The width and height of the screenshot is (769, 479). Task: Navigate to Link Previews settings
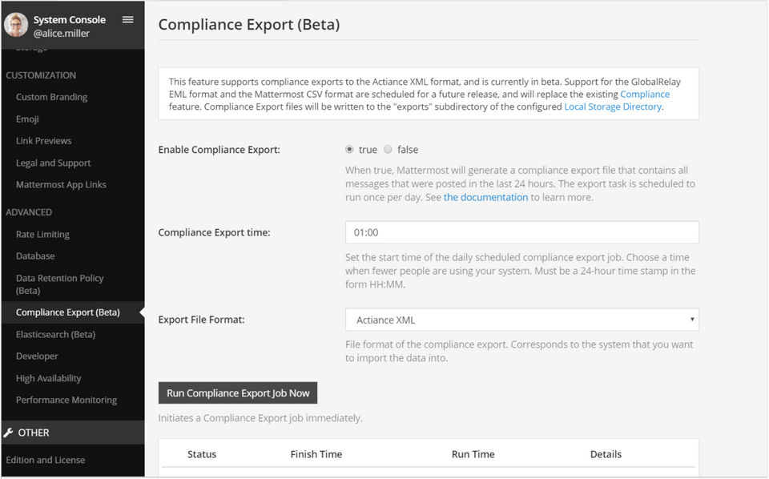44,141
